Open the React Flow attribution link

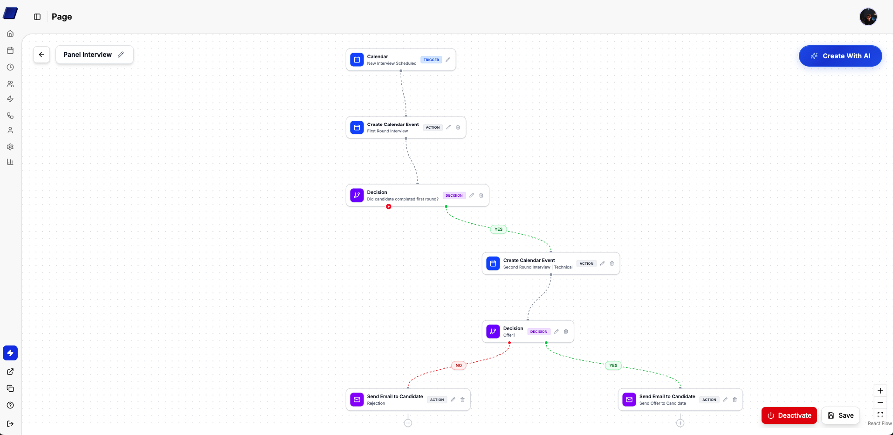point(879,424)
